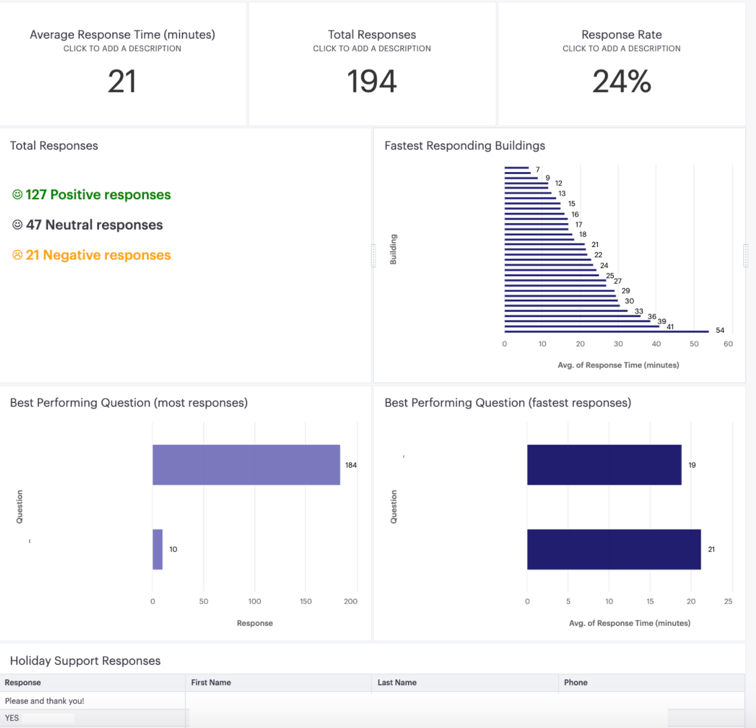This screenshot has width=756, height=728.
Task: Add a description under Average Response Time
Action: (122, 49)
